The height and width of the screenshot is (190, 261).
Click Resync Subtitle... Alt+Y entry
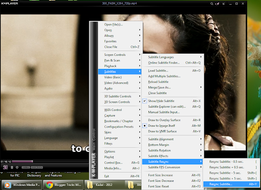point(231,184)
